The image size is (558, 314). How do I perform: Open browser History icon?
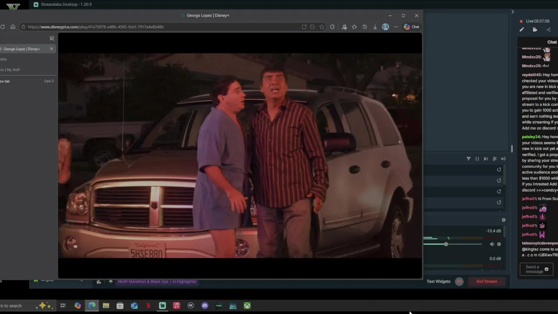tap(364, 27)
